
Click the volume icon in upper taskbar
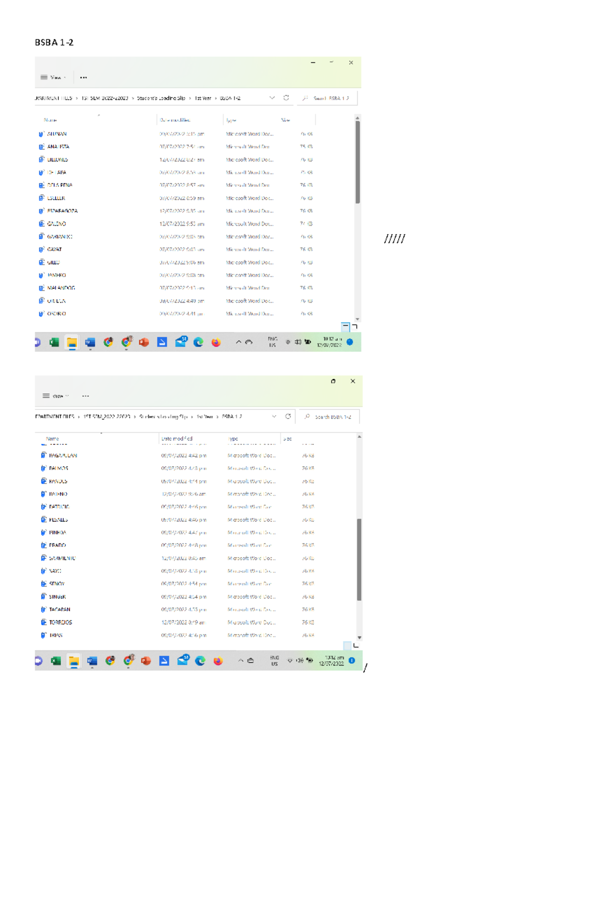coord(298,342)
